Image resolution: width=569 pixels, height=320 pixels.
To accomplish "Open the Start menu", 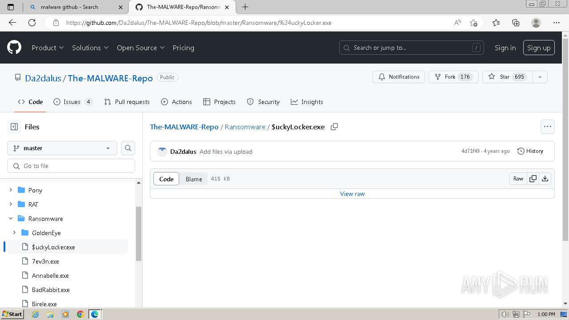I will [x=12, y=314].
